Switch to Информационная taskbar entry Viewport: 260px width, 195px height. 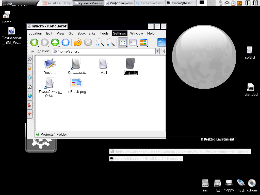point(119,3)
